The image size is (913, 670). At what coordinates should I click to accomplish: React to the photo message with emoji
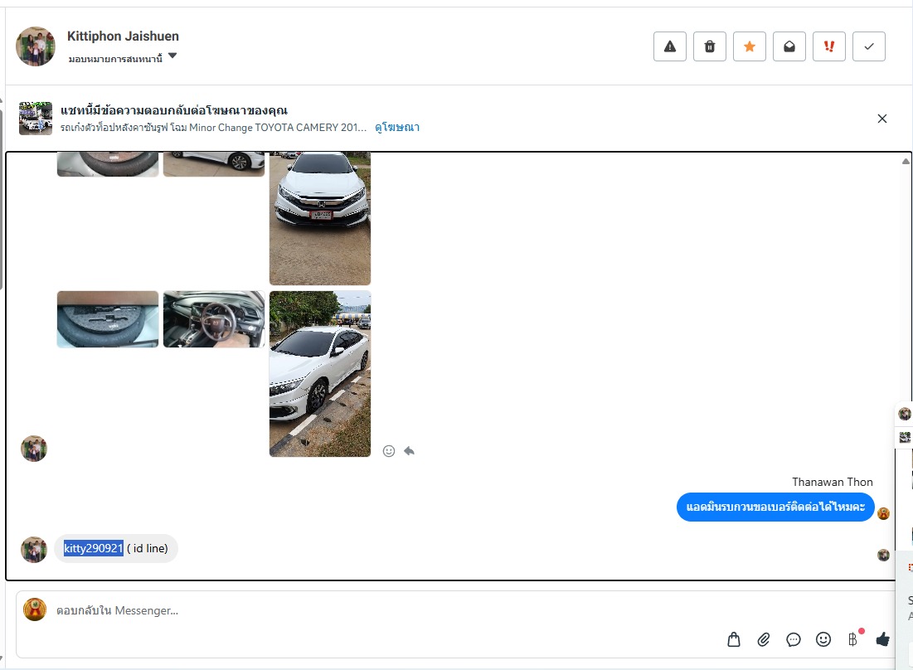click(x=389, y=451)
